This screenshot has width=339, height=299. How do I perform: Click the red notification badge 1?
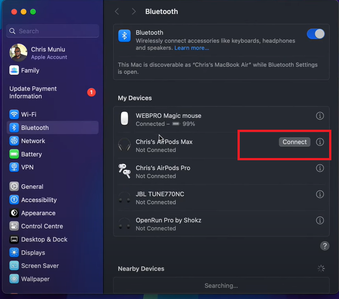click(91, 92)
